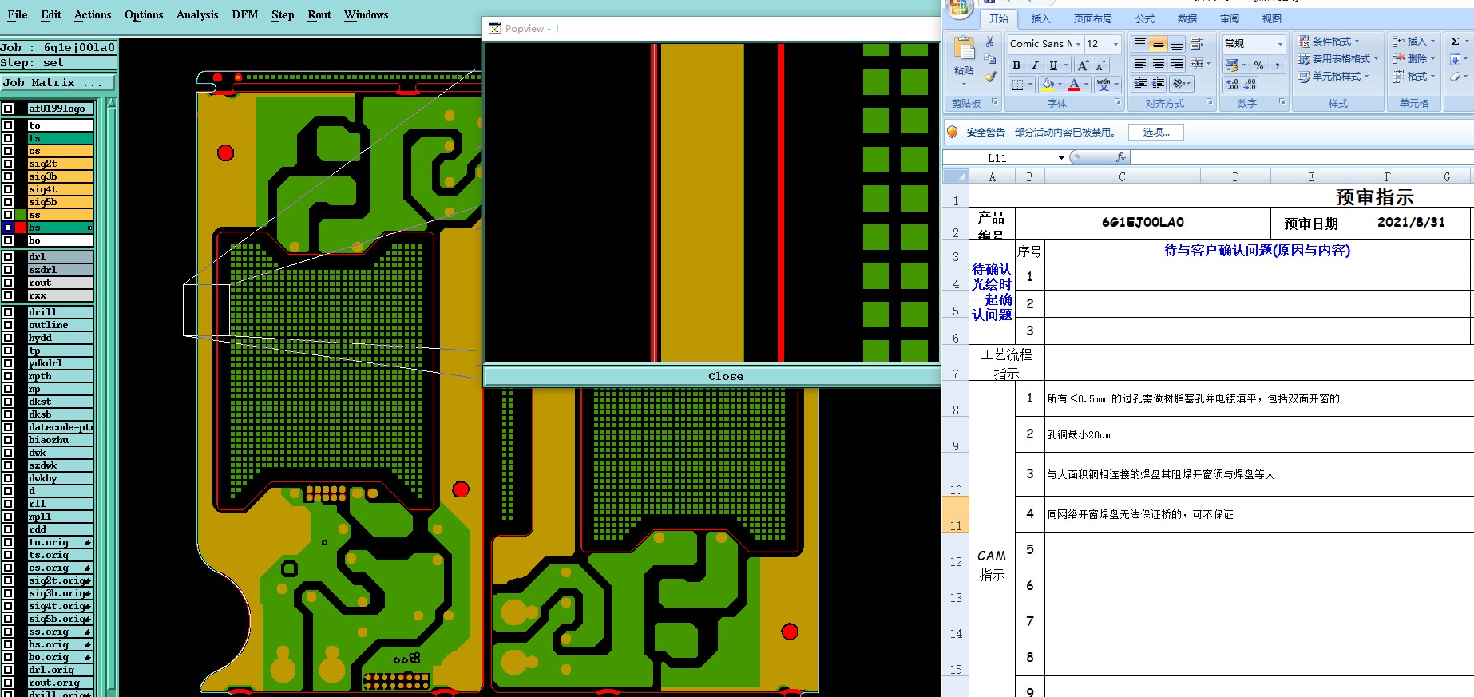Click the cell Borders icon
This screenshot has height=697, width=1474.
[x=1017, y=84]
